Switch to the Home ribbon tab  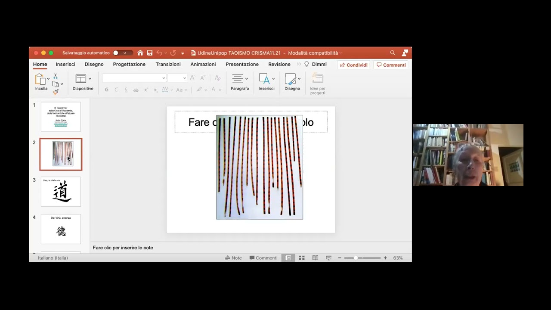(40, 64)
